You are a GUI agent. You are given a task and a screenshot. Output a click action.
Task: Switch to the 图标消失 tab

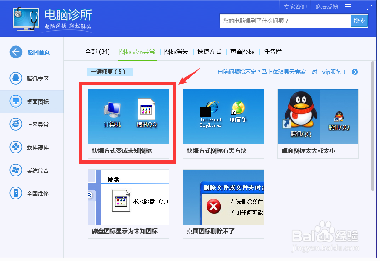pos(176,51)
